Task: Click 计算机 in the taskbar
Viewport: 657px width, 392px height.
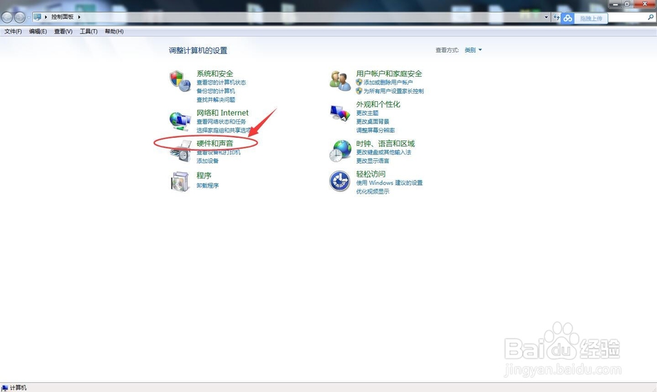Action: pyautogui.click(x=13, y=387)
